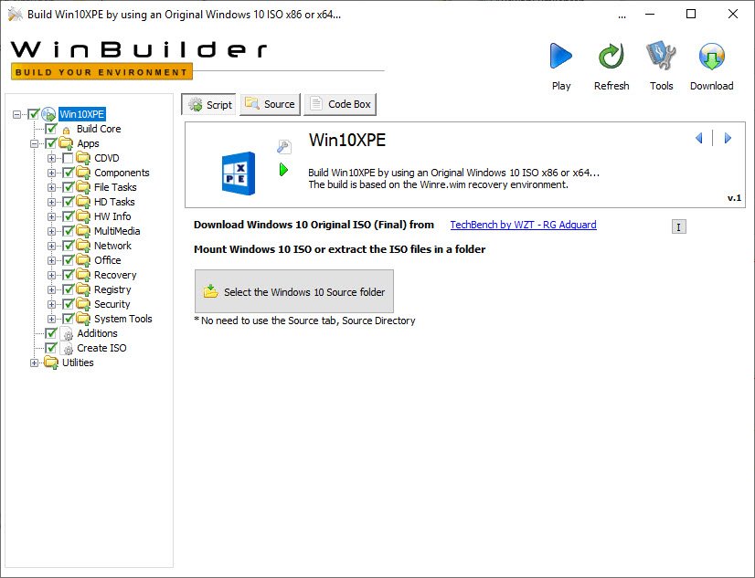Switch to the Script tab
This screenshot has height=578, width=755.
(208, 104)
